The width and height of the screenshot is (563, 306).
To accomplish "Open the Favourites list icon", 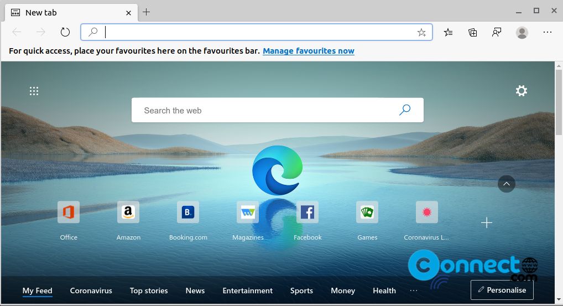I will [x=448, y=32].
